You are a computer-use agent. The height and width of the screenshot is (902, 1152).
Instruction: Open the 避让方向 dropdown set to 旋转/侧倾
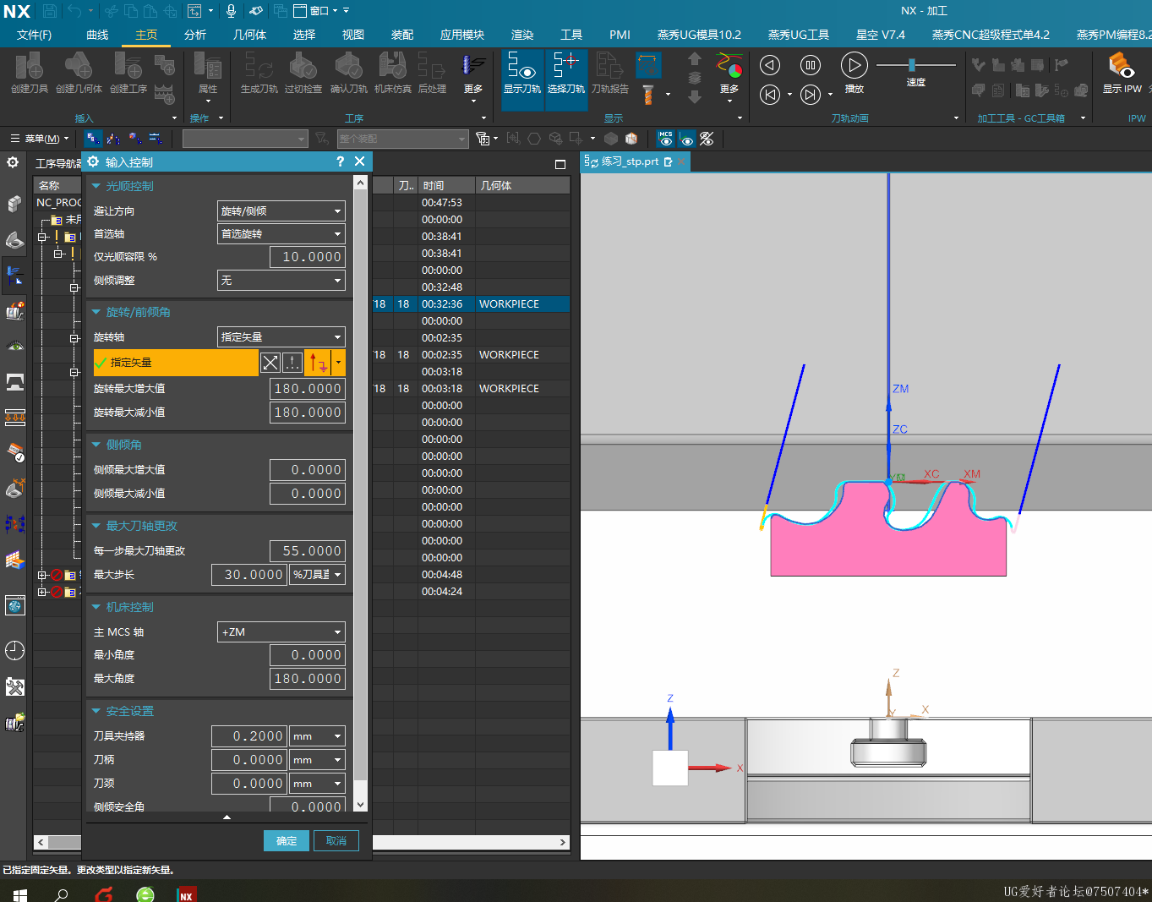(x=281, y=210)
